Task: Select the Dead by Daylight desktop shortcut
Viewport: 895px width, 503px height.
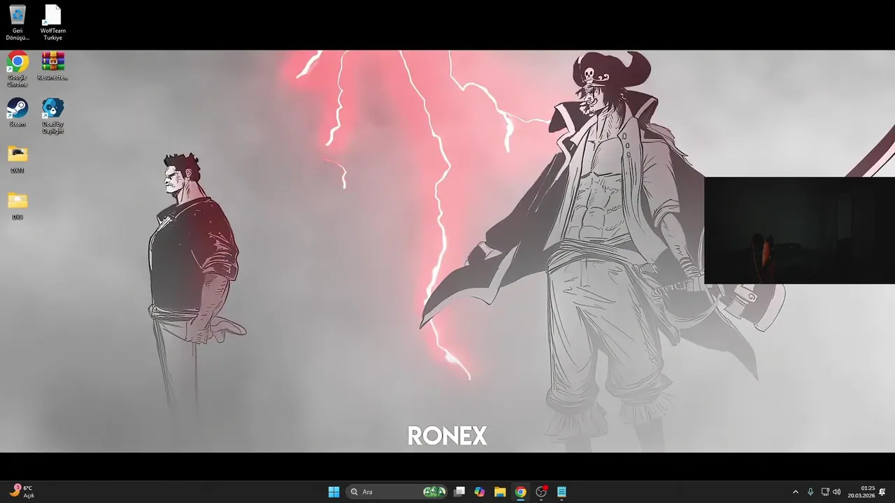Action: (52, 116)
